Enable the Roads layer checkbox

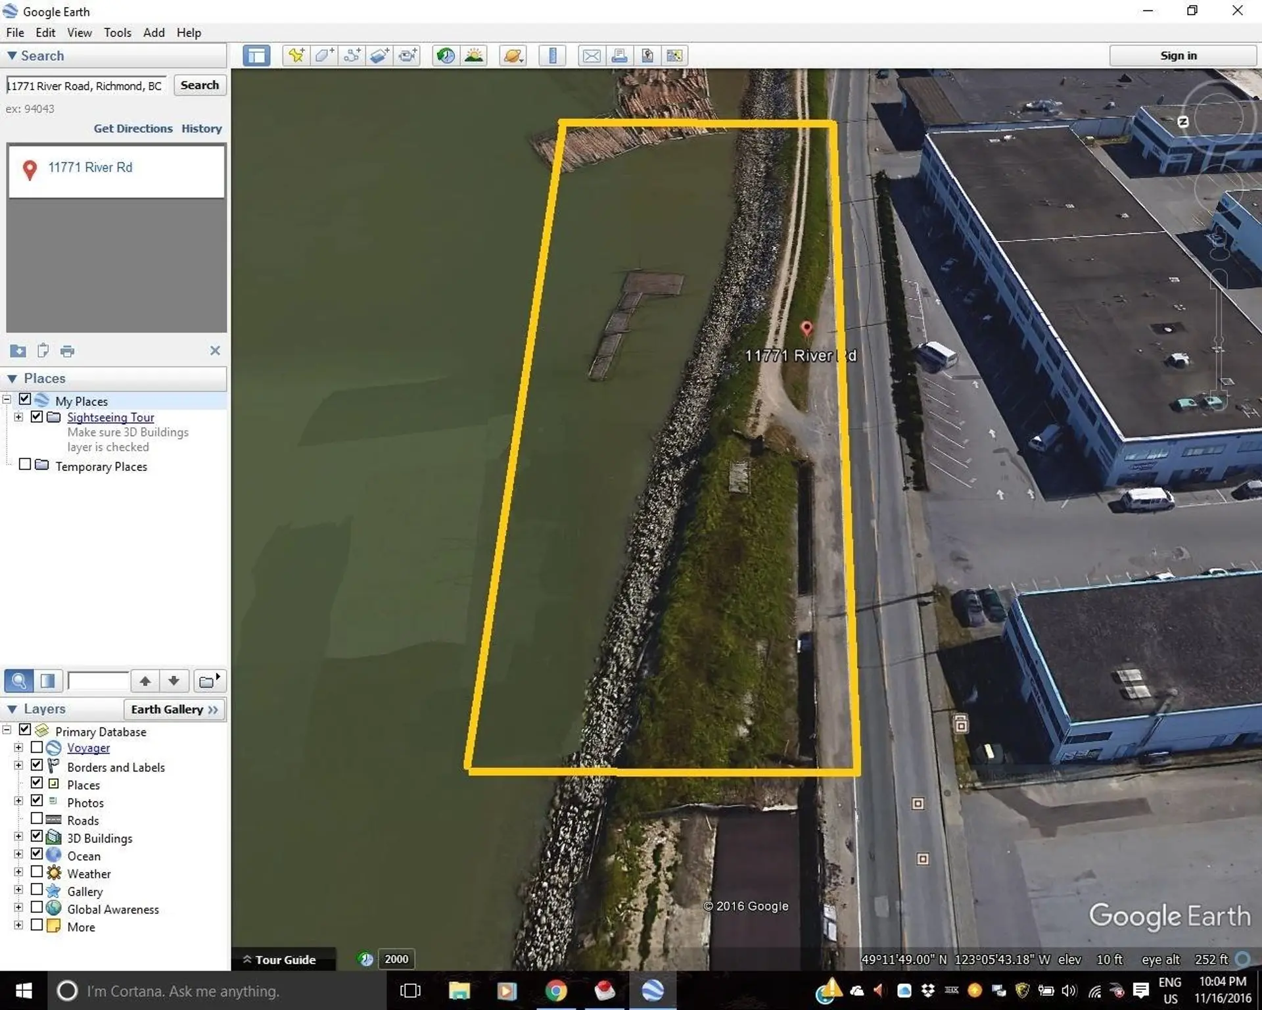point(37,819)
